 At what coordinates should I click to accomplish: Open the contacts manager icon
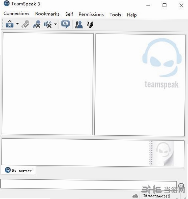(79, 25)
